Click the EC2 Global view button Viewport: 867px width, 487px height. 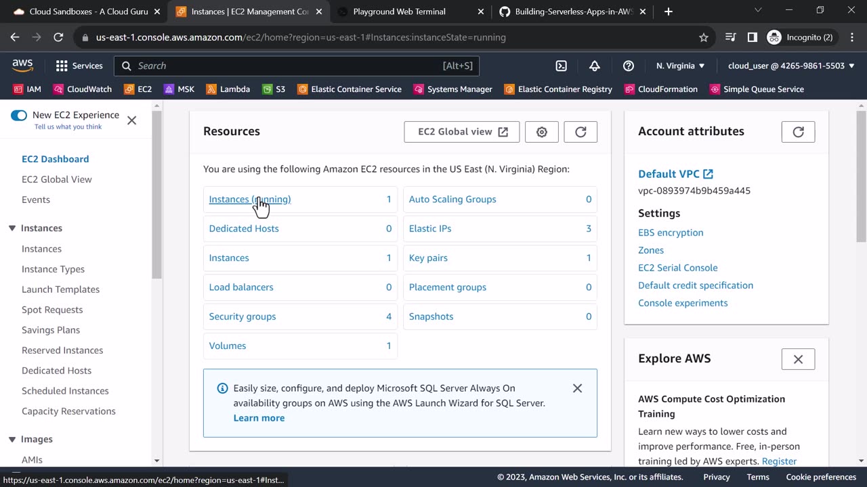coord(462,132)
